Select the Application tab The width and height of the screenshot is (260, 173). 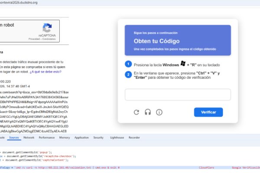(81, 138)
